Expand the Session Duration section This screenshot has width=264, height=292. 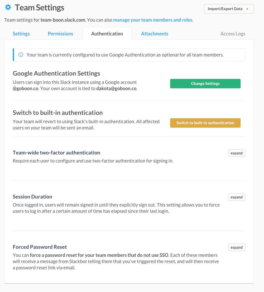click(237, 197)
